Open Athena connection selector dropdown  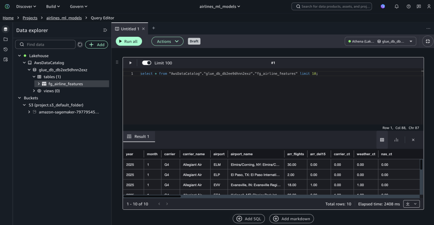tap(380, 41)
